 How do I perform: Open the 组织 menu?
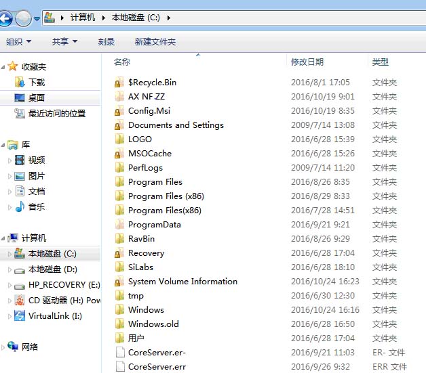pyautogui.click(x=18, y=42)
